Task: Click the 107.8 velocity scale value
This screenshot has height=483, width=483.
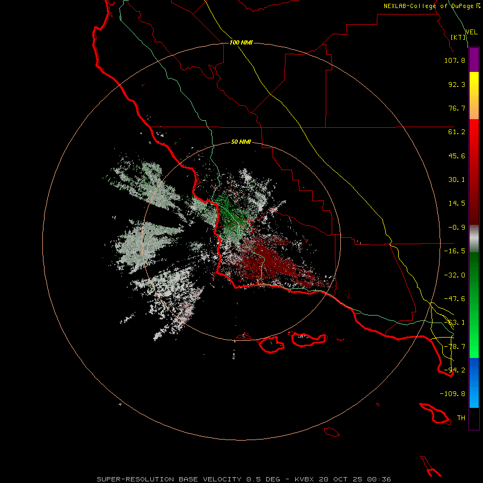Action: tap(455, 60)
